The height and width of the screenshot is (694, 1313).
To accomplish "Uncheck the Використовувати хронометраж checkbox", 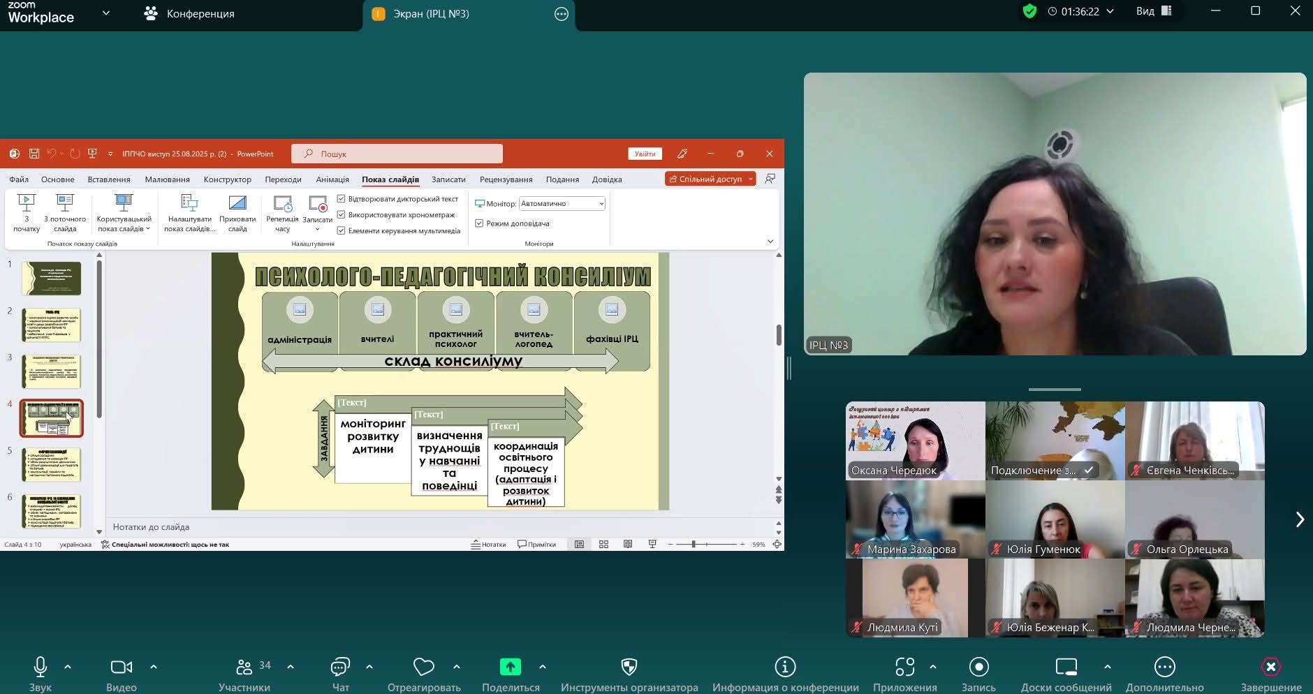I will 342,215.
